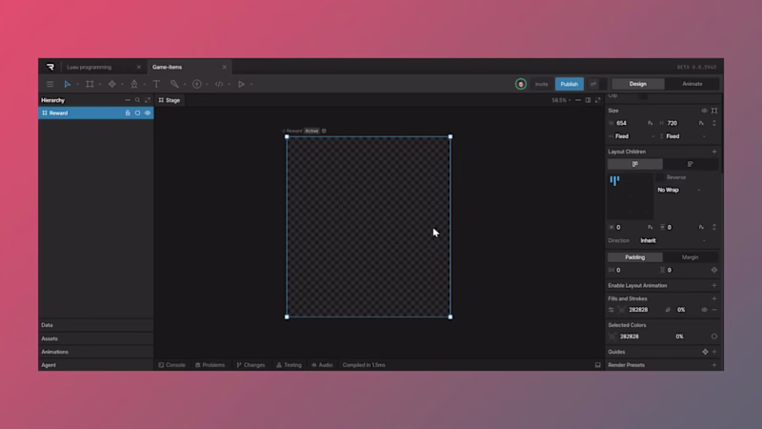Image resolution: width=762 pixels, height=429 pixels.
Task: Add a new fill with the Fills and Strokes plus
Action: pos(714,298)
